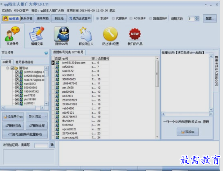Click the 间隔次数 number field
The height and width of the screenshot is (171, 223).
click(191, 19)
